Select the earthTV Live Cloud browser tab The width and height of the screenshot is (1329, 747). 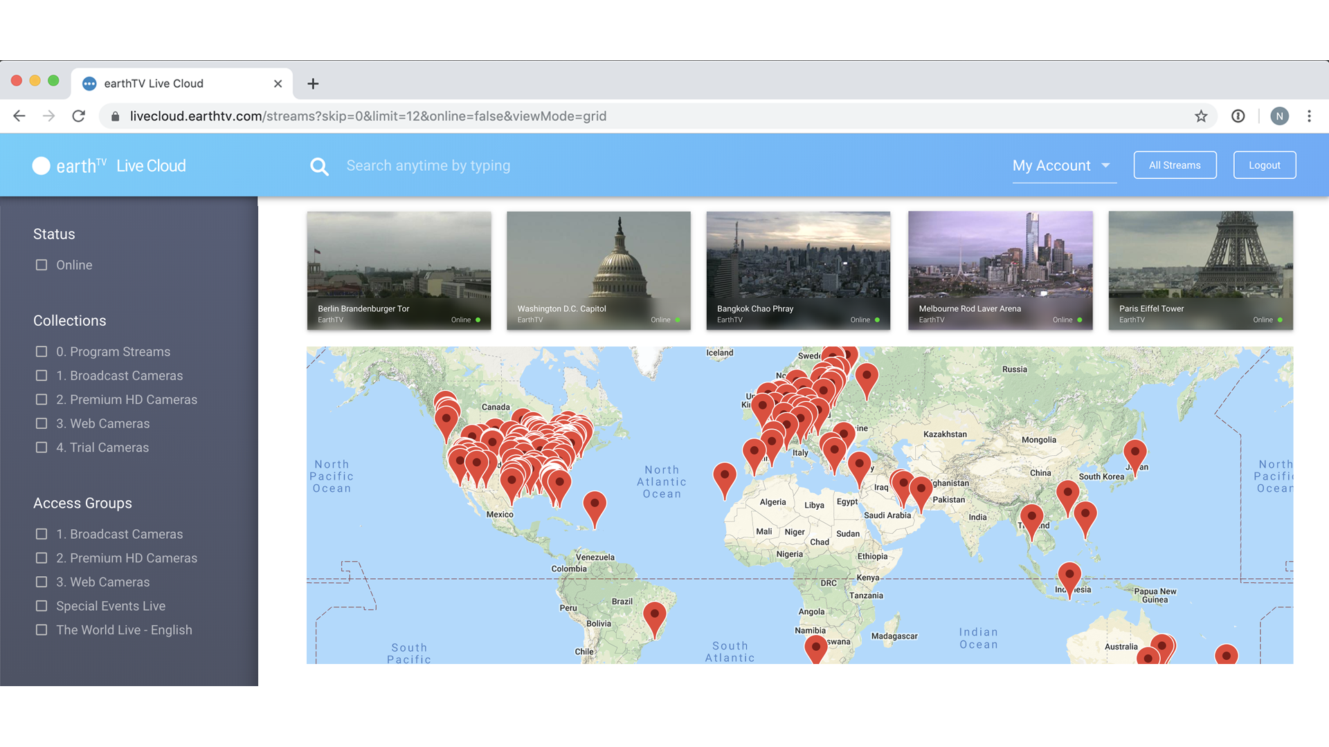181,84
